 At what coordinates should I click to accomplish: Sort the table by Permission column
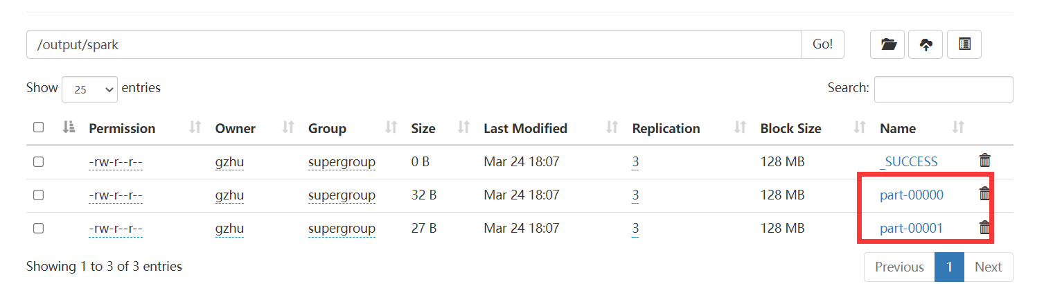click(x=122, y=128)
